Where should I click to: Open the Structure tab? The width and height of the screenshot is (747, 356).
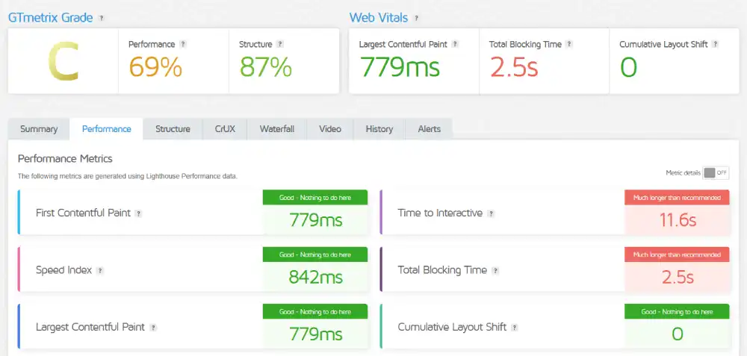pos(173,129)
